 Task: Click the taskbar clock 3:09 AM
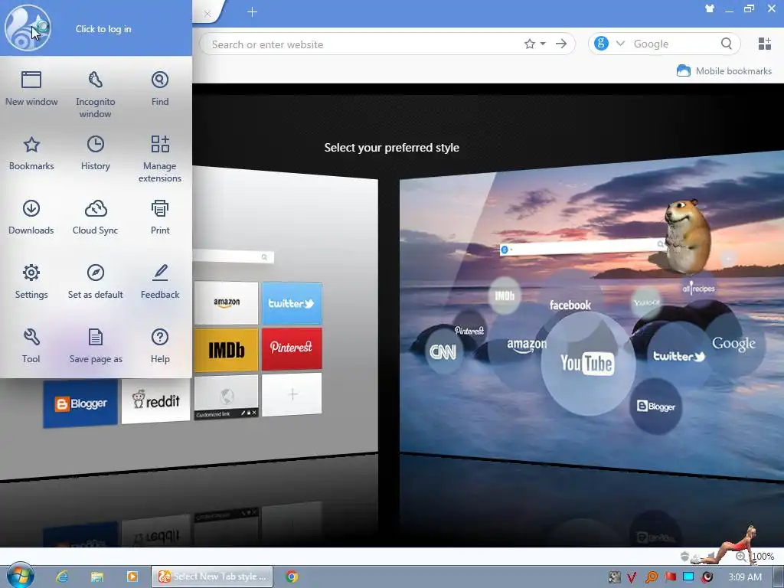coord(745,577)
